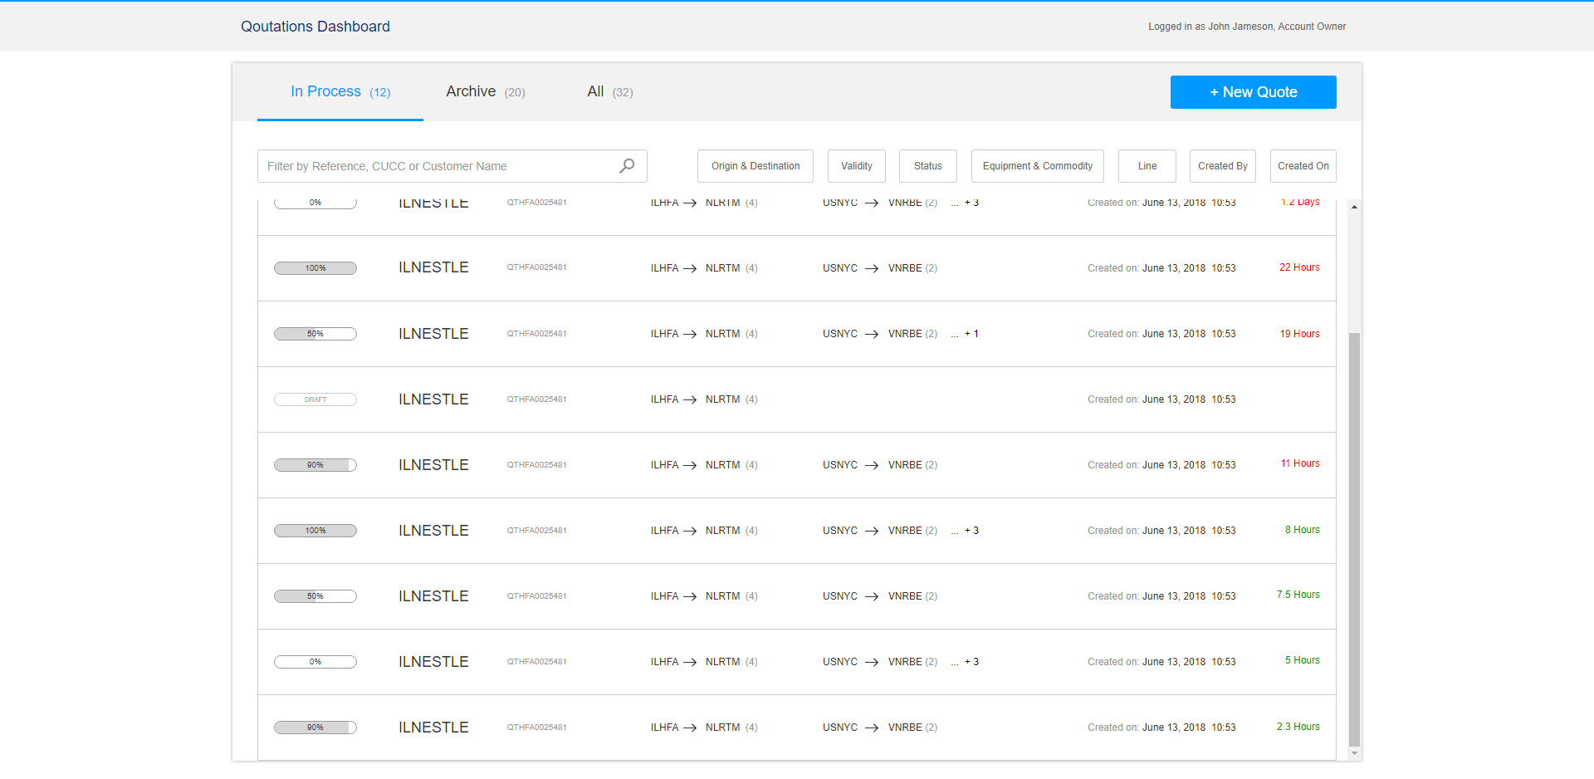1594x779 pixels.
Task: Click USNYC origin in the 11 Hours row
Action: [840, 465]
